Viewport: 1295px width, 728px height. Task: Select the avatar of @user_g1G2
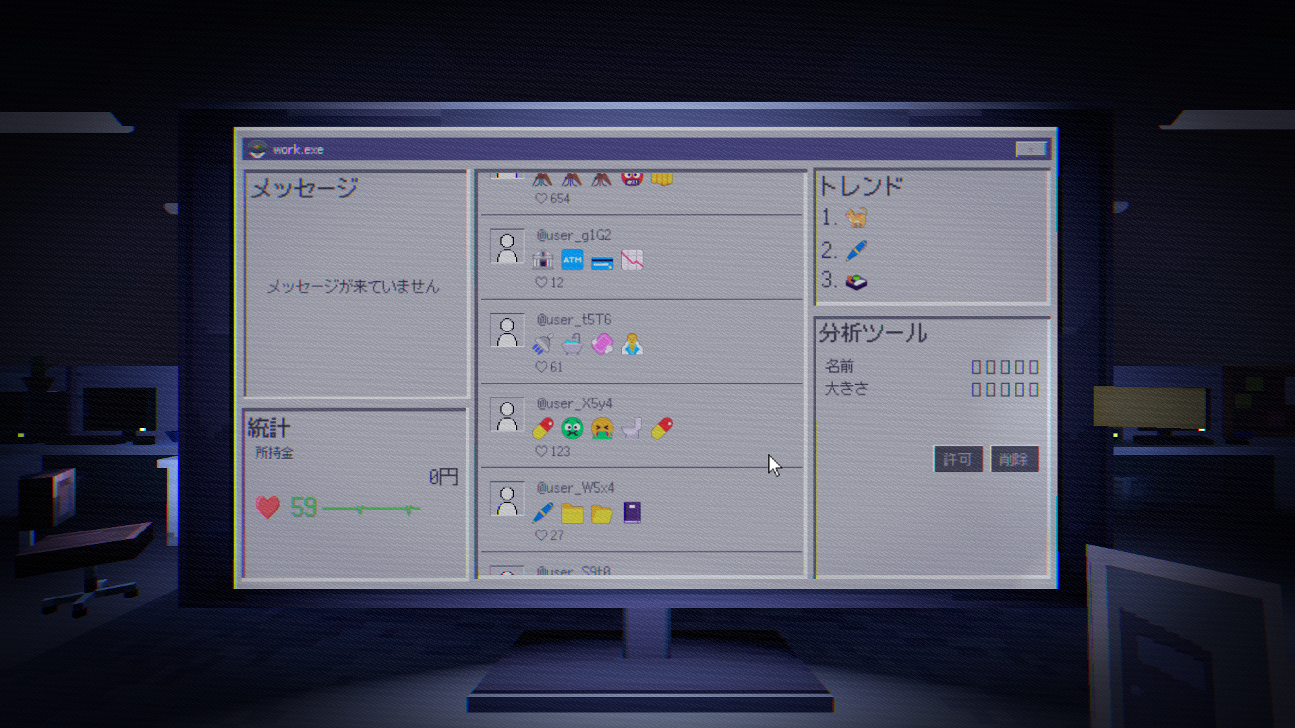[x=507, y=247]
